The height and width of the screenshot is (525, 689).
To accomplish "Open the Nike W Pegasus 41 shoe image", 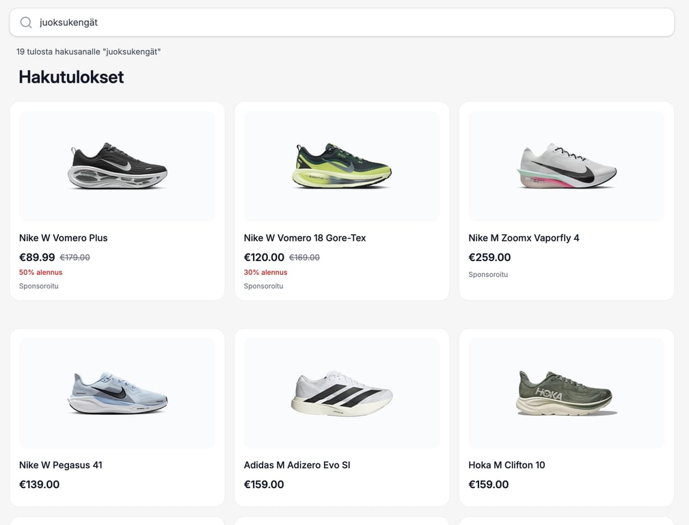I will (117, 393).
